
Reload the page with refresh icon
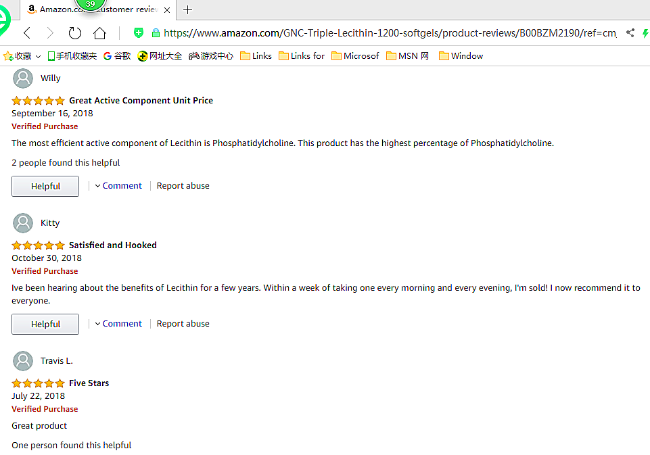75,33
